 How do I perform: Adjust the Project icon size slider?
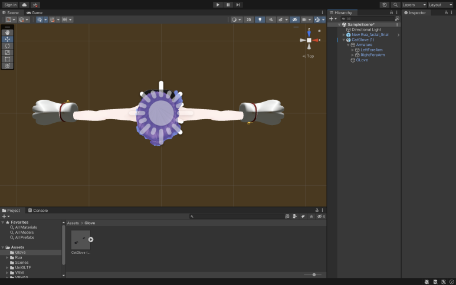(x=313, y=274)
